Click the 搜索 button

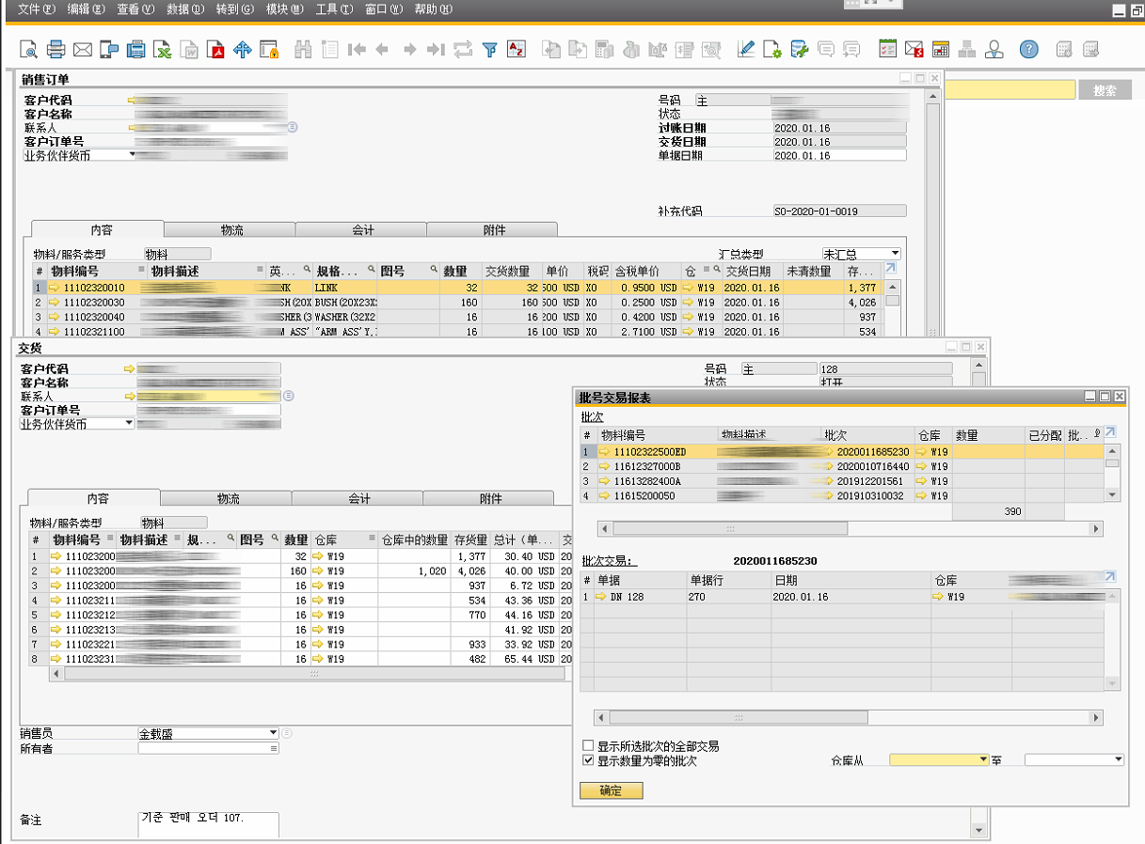pyautogui.click(x=1105, y=90)
